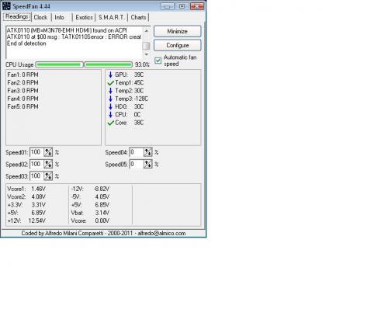The image size is (388, 323).
Task: Click the Speed05 spinner arrows
Action: click(x=147, y=164)
